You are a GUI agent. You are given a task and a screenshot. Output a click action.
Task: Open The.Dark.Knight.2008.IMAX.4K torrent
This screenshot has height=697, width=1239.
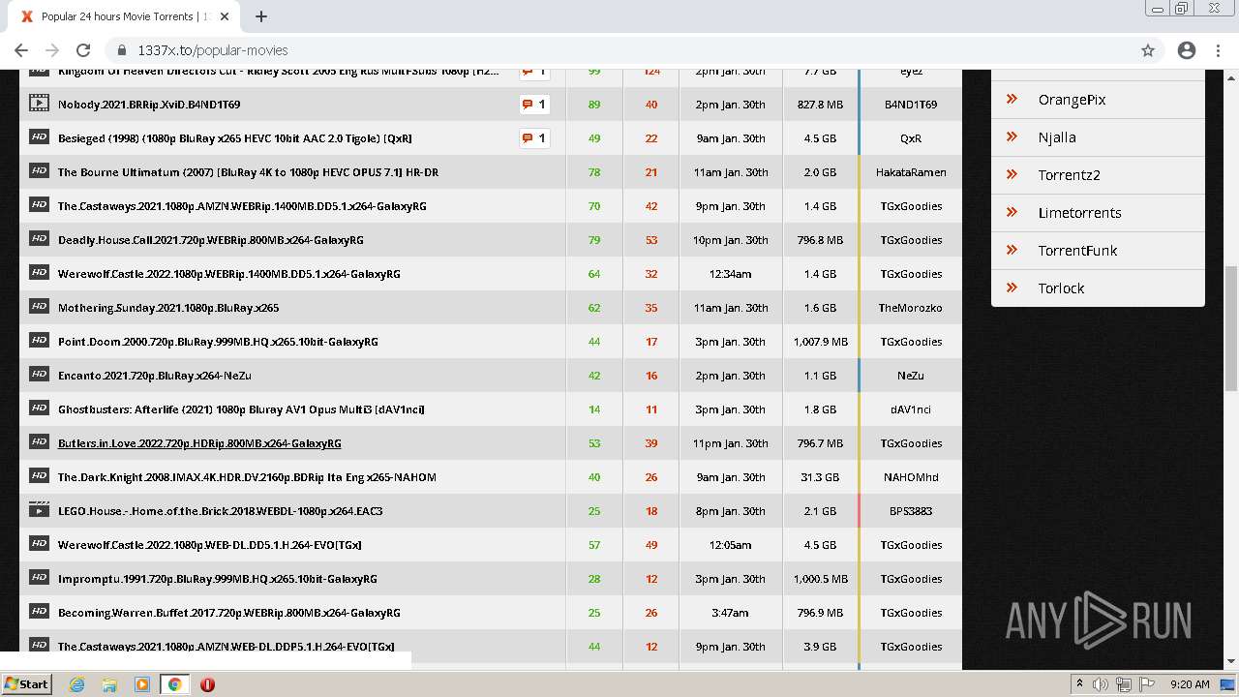pyautogui.click(x=247, y=477)
